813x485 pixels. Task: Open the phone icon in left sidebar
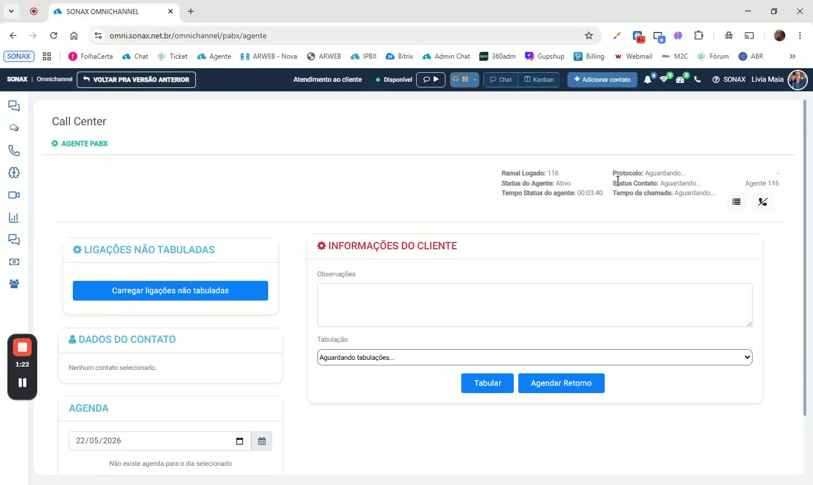[x=14, y=151]
